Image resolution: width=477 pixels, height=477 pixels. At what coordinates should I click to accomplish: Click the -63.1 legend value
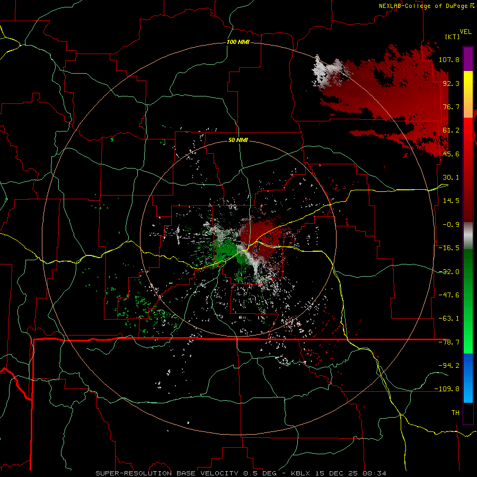449,319
